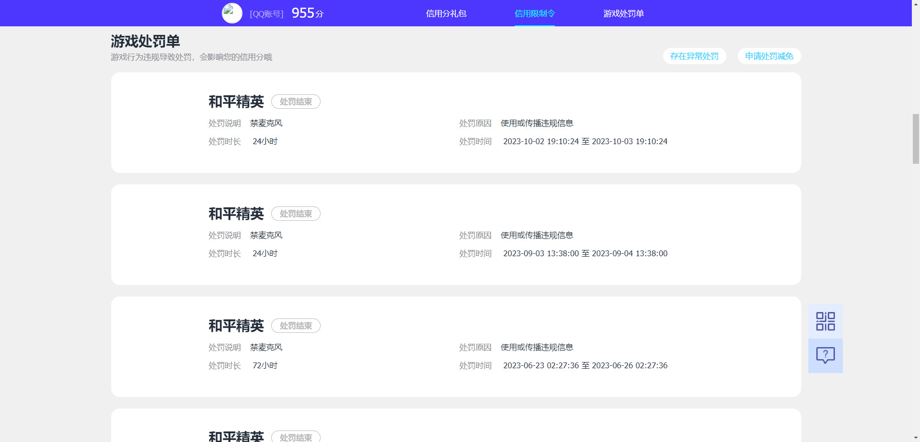Image resolution: width=920 pixels, height=442 pixels.
Task: Open the 信用分礼包 tab
Action: pos(446,13)
